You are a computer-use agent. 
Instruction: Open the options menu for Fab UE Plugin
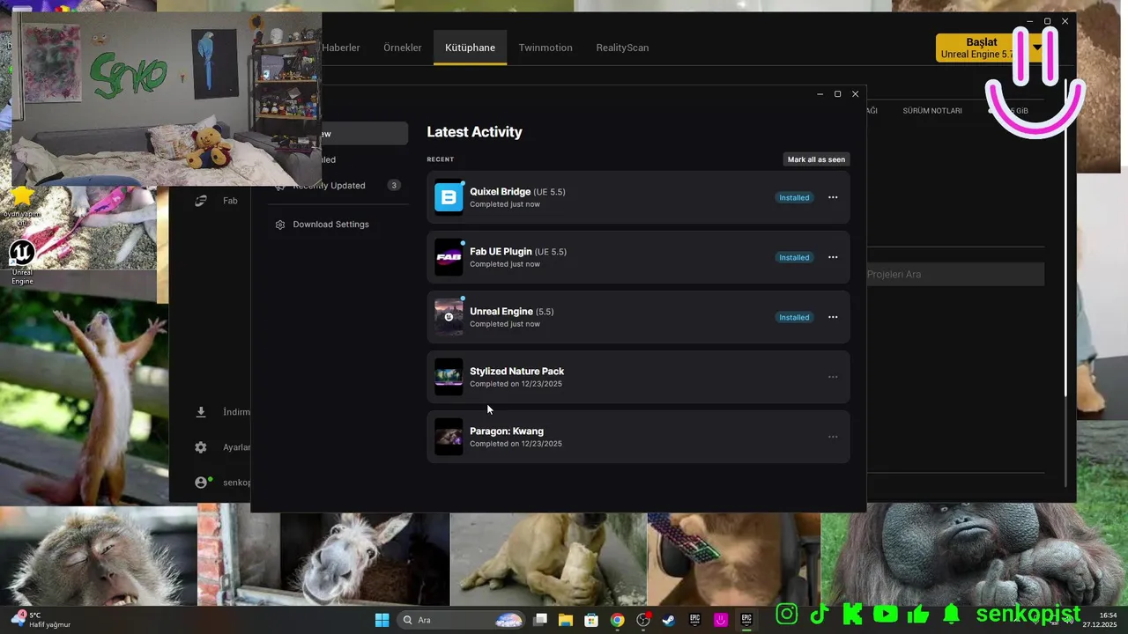pos(833,257)
